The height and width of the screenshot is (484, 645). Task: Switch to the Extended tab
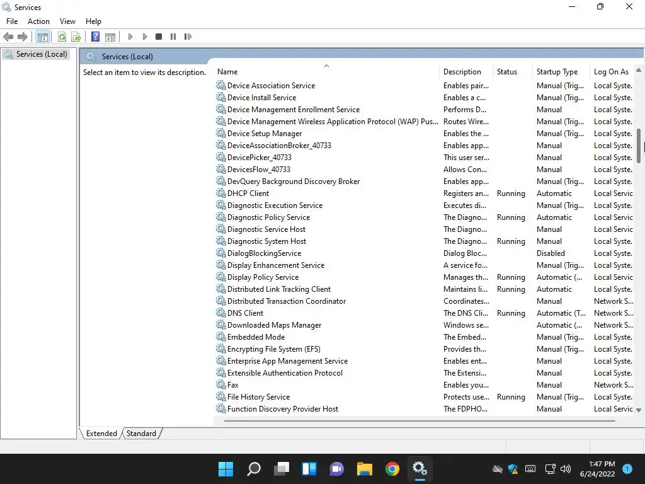101,434
